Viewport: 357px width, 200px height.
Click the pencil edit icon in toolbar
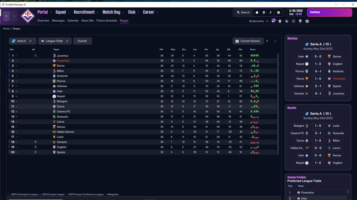click(x=271, y=12)
